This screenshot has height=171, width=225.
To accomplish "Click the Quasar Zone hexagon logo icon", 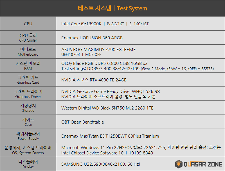I will pos(179,164).
